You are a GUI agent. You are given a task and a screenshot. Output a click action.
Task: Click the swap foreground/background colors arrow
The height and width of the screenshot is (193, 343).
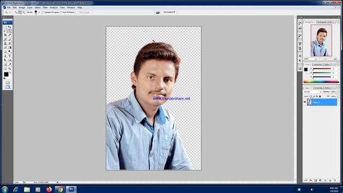[x=10, y=72]
